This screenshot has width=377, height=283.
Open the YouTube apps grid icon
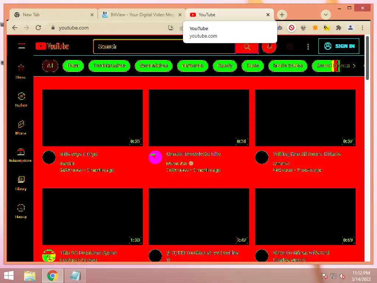tap(290, 46)
